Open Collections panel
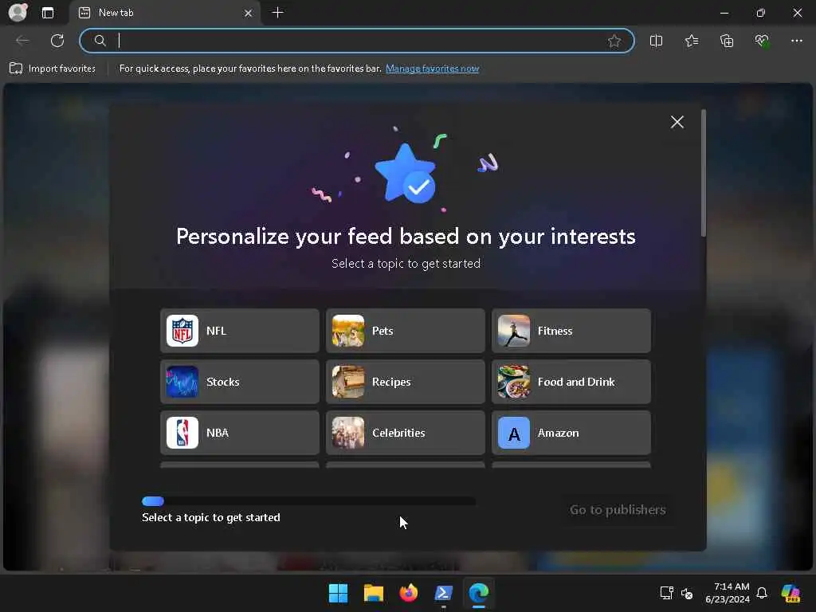Viewport: 816px width, 612px height. 727,41
